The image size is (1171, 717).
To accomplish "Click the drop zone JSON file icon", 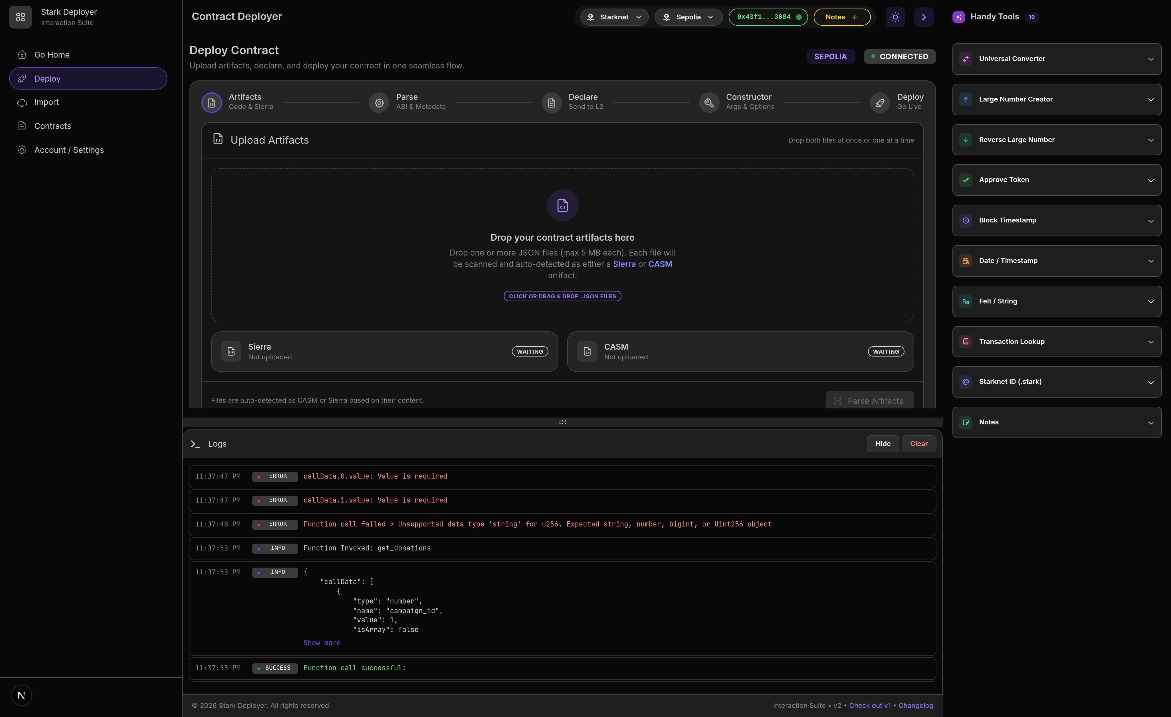I will (x=563, y=205).
